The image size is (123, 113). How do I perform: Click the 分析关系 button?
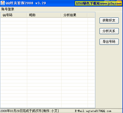coord(109,31)
